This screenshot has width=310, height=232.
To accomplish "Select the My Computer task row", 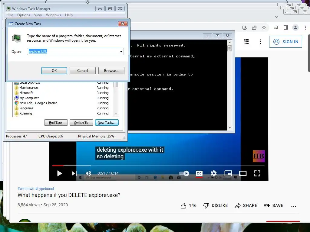I will (x=63, y=98).
